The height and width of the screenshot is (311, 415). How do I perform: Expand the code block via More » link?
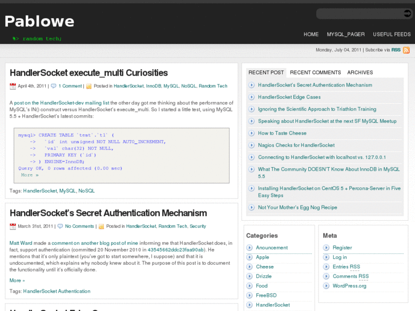click(30, 175)
